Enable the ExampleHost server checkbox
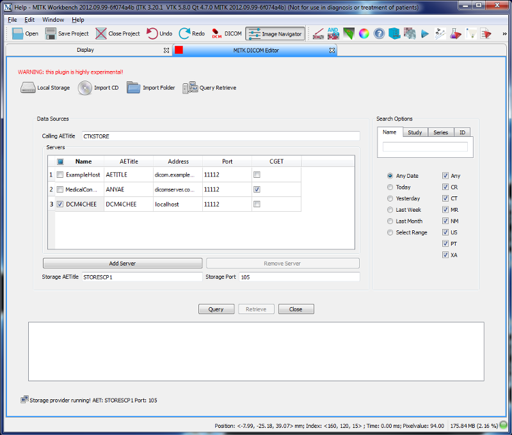The width and height of the screenshot is (512, 435). [x=60, y=175]
